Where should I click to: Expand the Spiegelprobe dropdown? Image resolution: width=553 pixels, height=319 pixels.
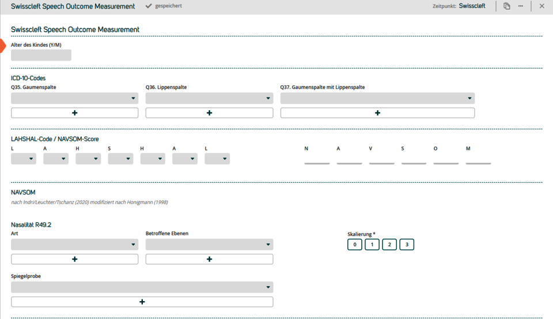(142, 287)
